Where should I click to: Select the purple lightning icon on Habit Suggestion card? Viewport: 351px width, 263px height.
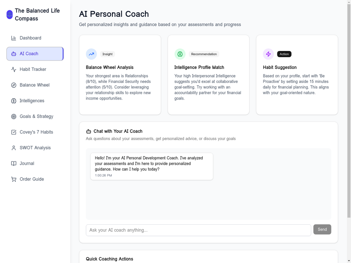[x=268, y=54]
